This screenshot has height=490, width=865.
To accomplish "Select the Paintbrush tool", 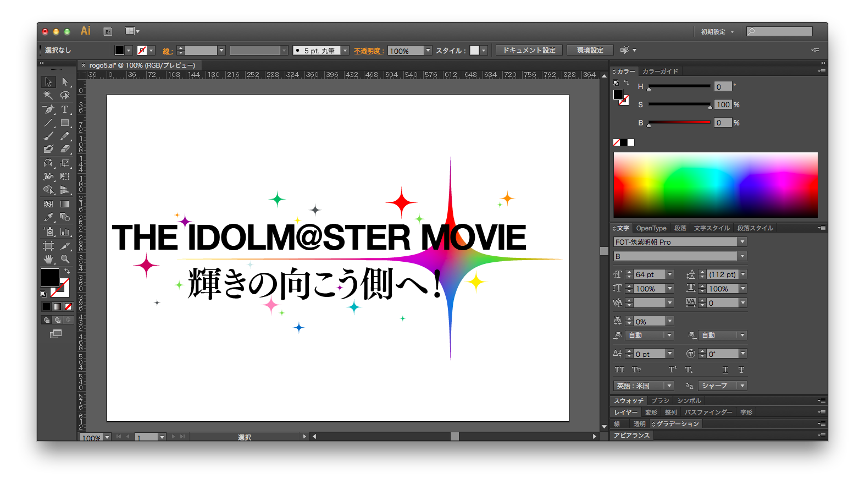I will pos(48,136).
